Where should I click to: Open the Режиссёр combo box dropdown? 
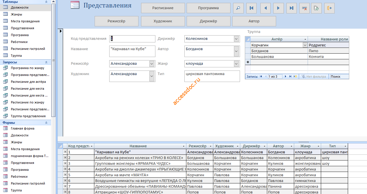pos(152,64)
